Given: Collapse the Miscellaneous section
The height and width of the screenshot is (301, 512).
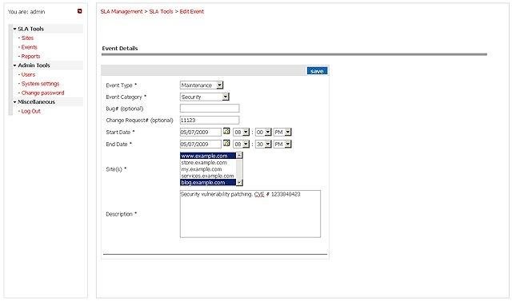Looking at the screenshot, I should pos(14,102).
